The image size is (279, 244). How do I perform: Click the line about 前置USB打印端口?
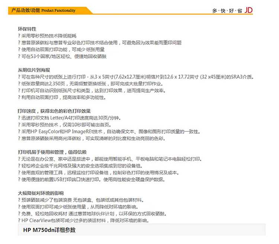click(92, 179)
